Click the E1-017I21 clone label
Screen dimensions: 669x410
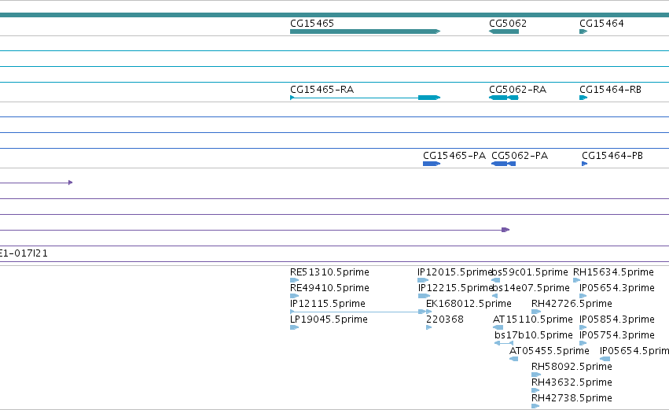point(24,253)
